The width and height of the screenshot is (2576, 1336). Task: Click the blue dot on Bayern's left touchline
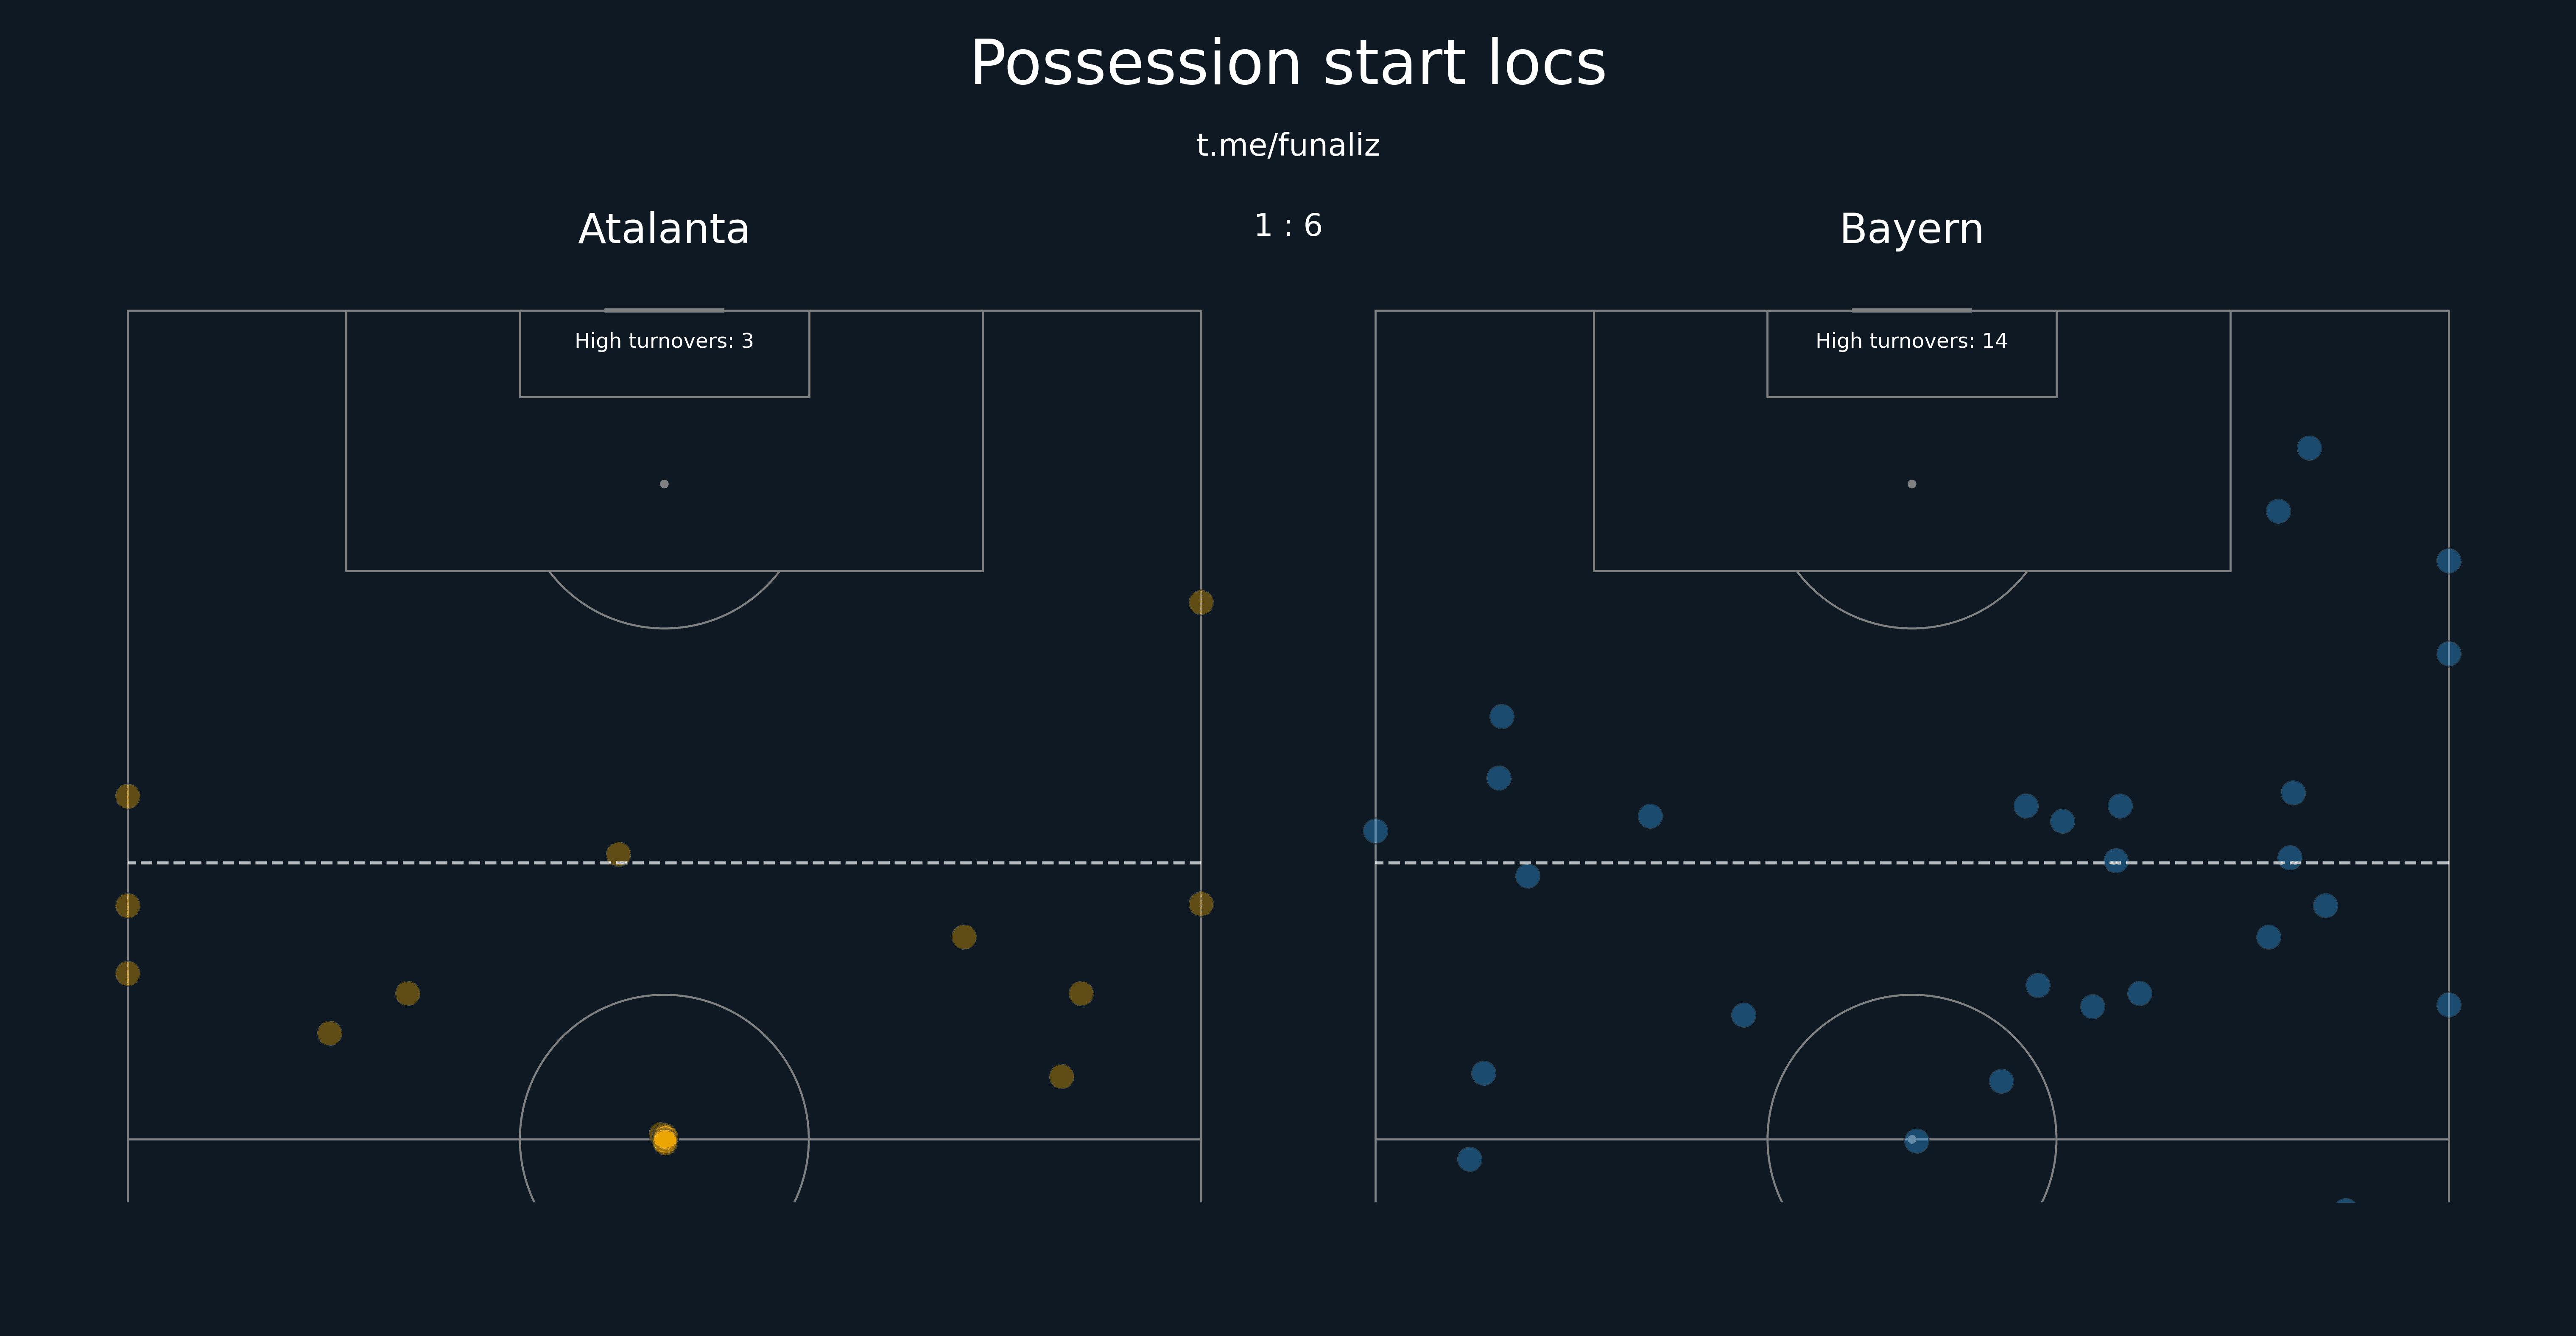pyautogui.click(x=1375, y=831)
